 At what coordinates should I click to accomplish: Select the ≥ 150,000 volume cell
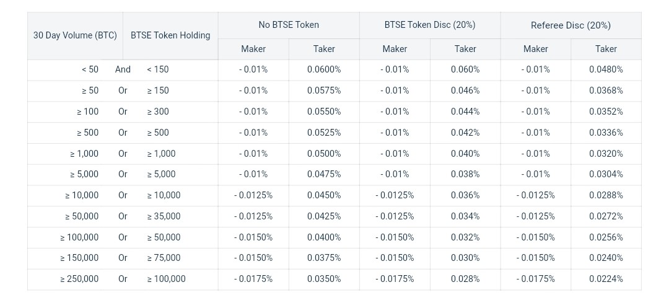pos(79,258)
